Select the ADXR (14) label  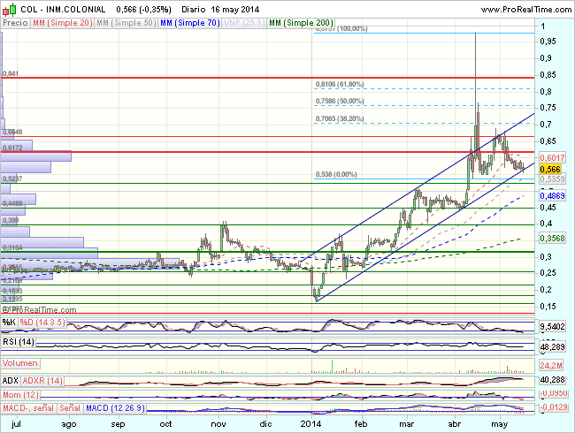(46, 380)
